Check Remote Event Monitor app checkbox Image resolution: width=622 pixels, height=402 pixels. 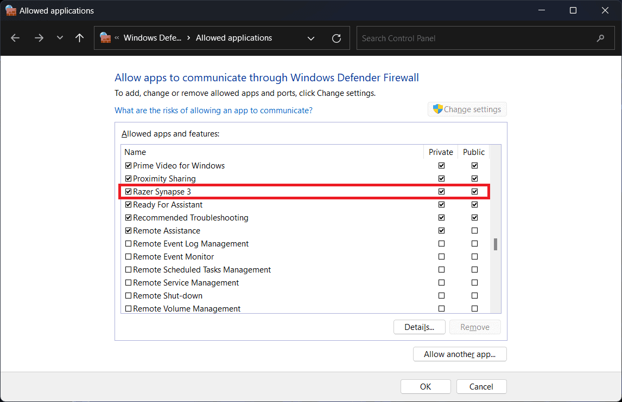[x=128, y=257]
